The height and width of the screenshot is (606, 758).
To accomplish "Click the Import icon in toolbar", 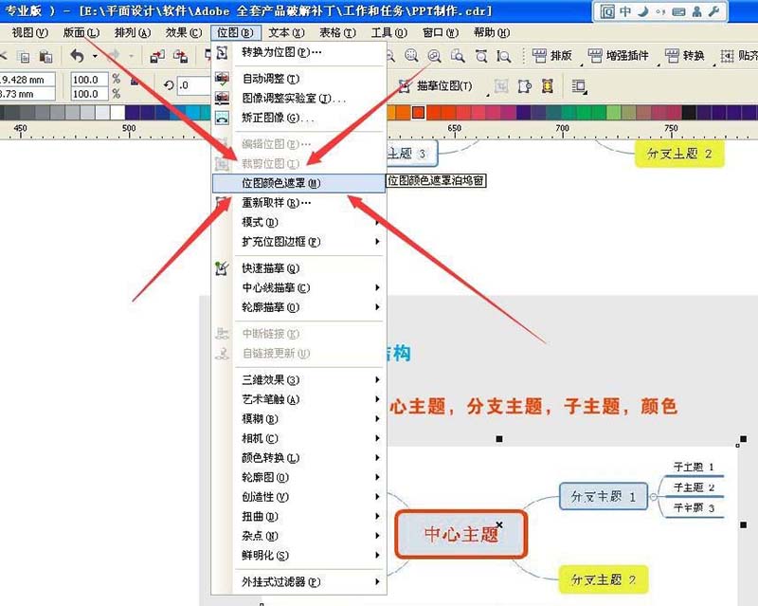I will (157, 57).
